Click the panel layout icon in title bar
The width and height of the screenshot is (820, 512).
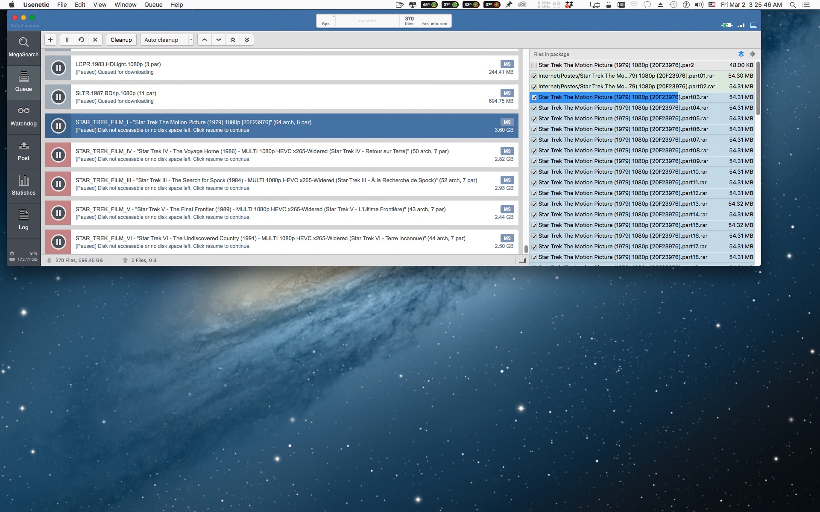(754, 25)
